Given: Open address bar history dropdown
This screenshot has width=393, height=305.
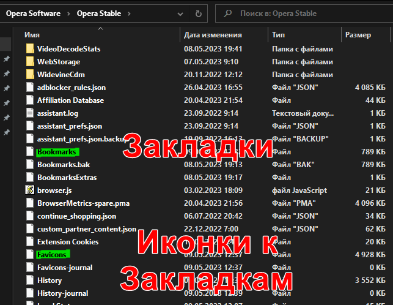Looking at the screenshot, I should (x=180, y=14).
